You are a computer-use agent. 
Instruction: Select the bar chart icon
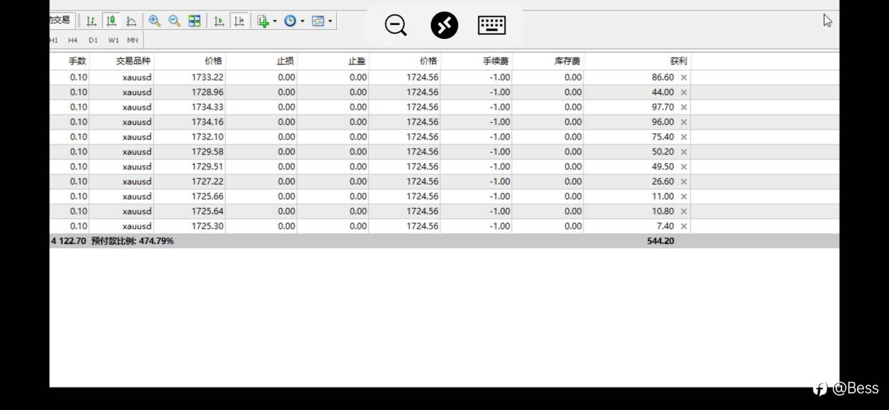pos(91,21)
